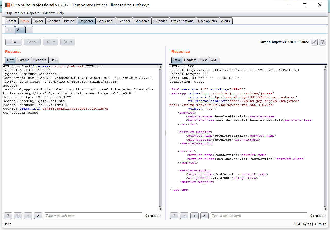Click the GET /download request line
Screen dimensions: 330x230
pos(53,66)
